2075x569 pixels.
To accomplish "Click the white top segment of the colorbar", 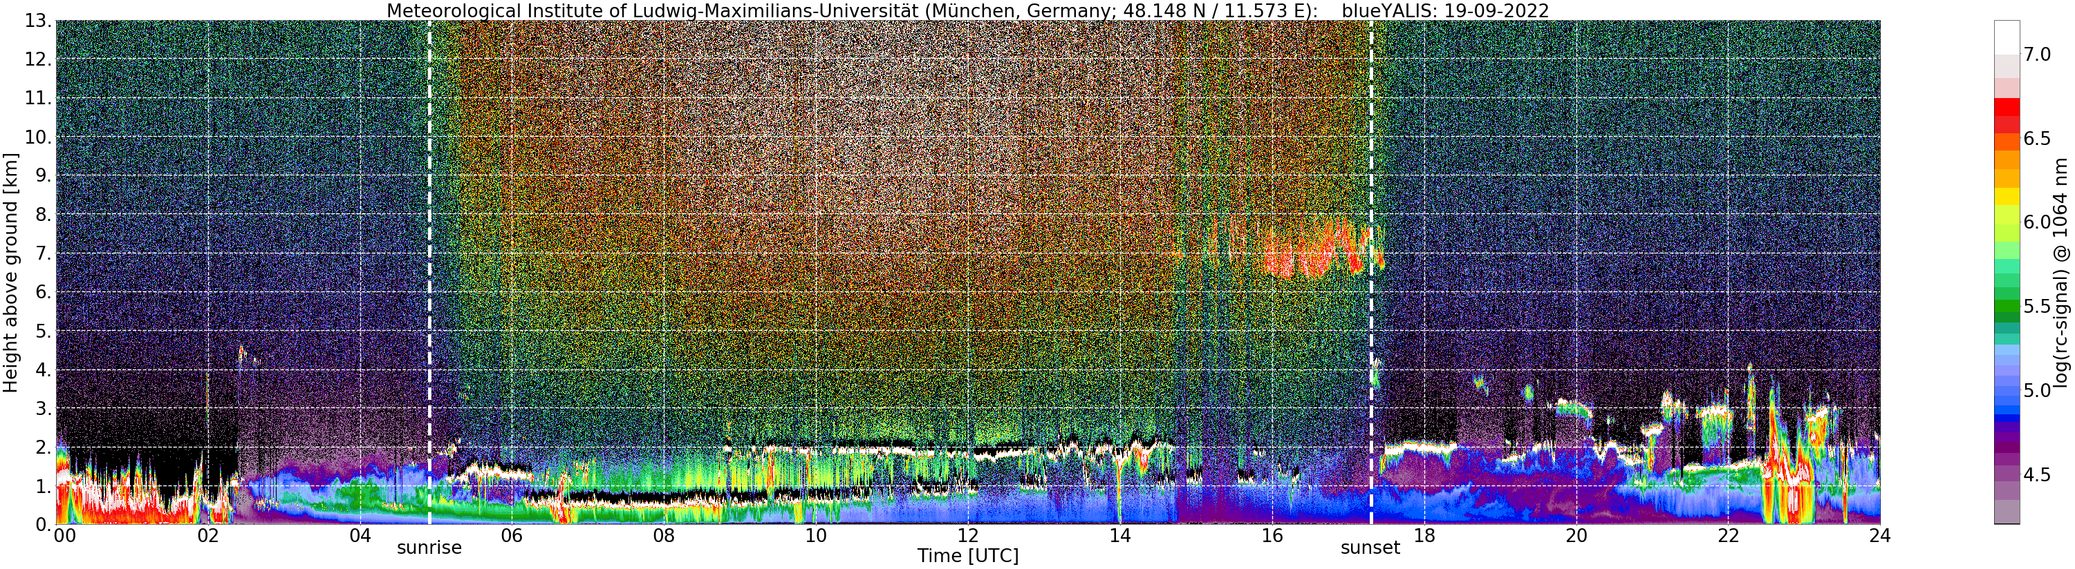I will [2007, 37].
